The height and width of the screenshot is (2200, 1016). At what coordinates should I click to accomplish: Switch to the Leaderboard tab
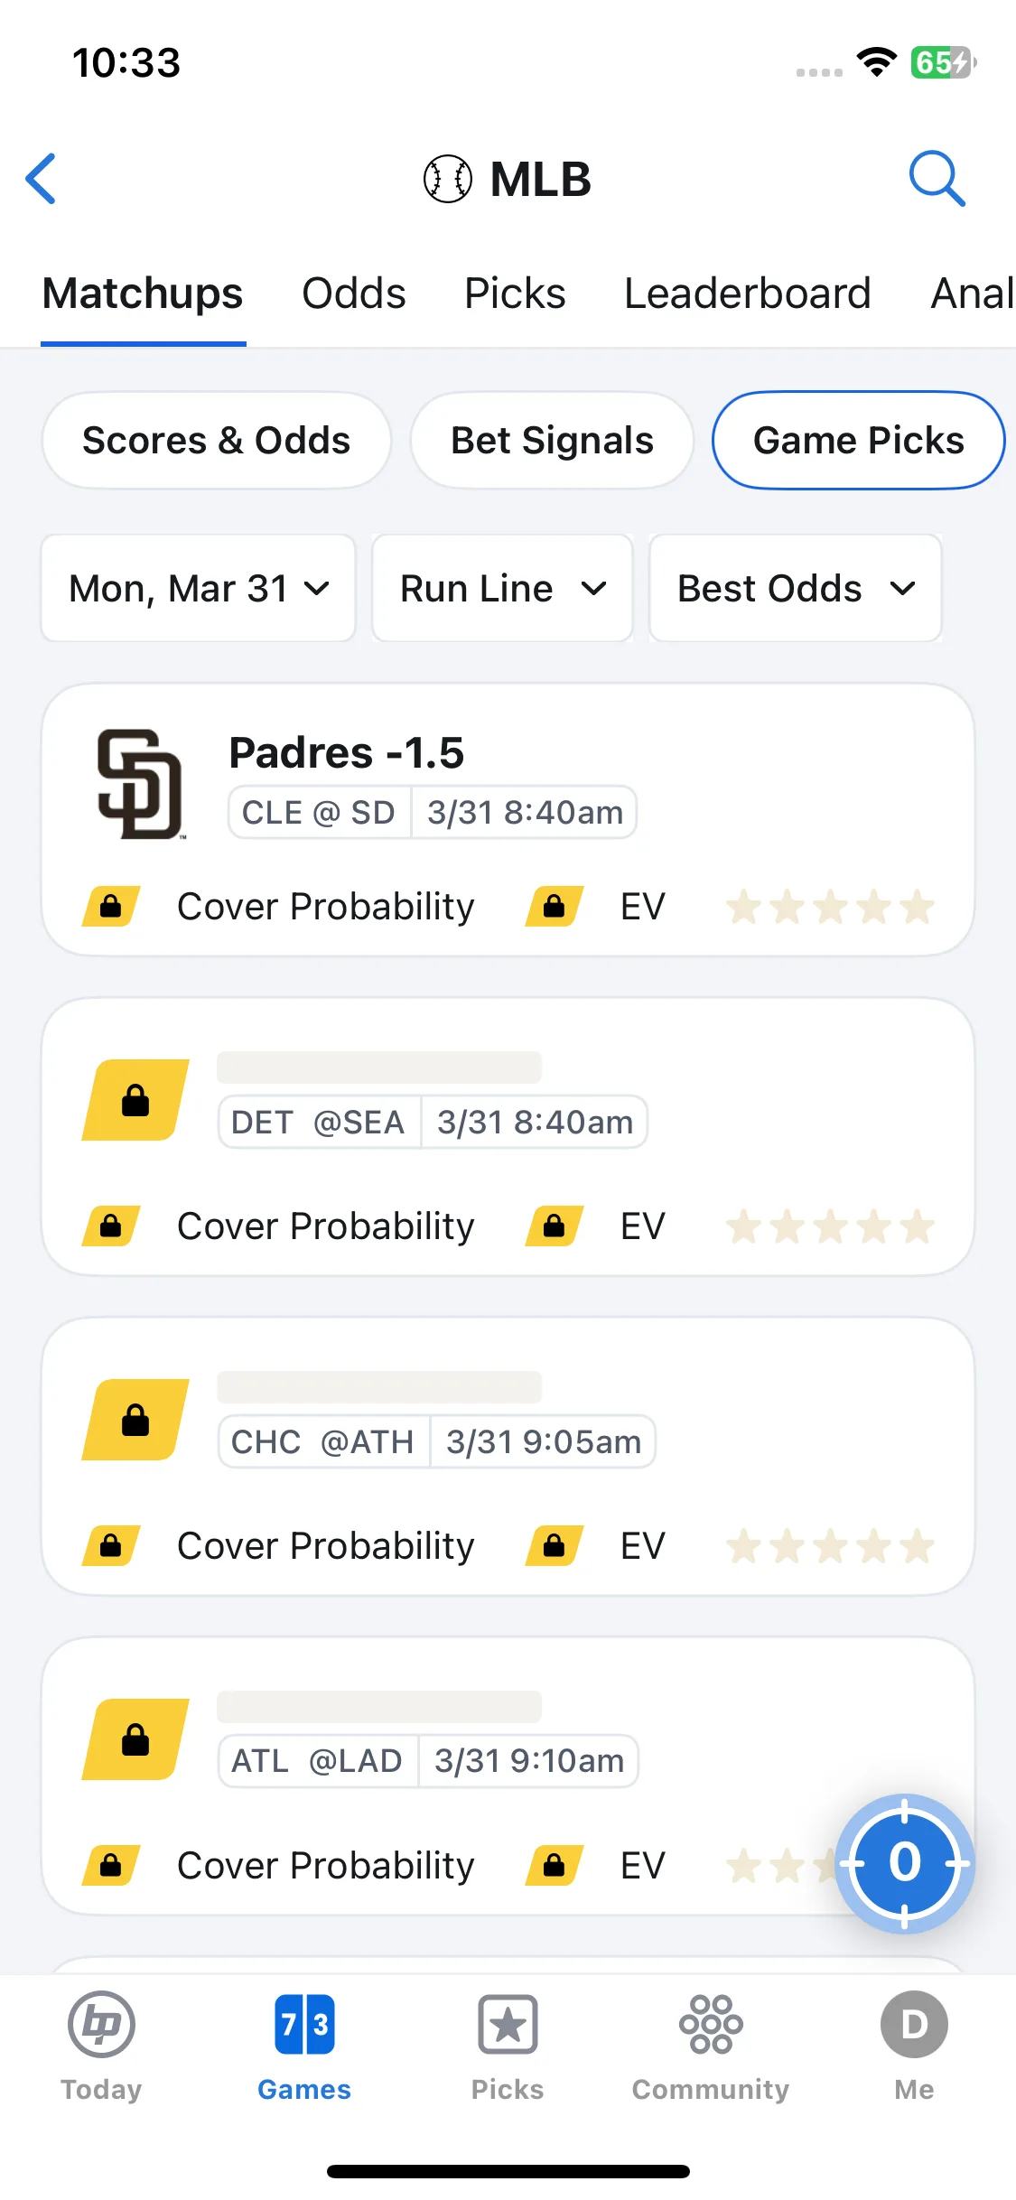coord(748,294)
